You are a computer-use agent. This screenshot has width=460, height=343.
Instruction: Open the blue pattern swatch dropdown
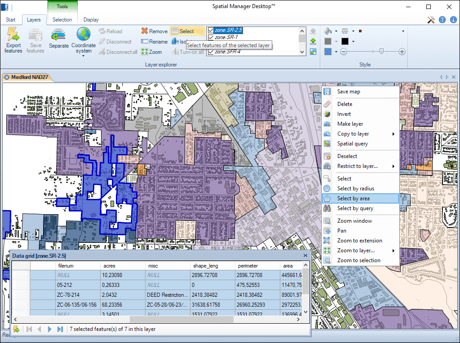pyautogui.click(x=336, y=52)
